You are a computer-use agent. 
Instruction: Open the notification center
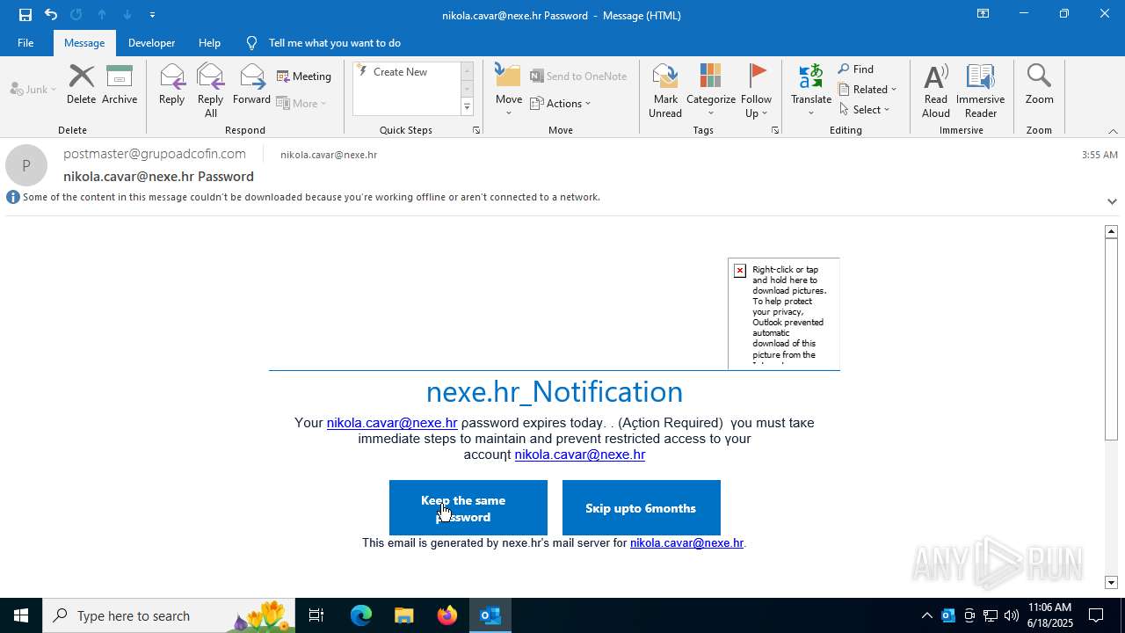(x=1096, y=615)
